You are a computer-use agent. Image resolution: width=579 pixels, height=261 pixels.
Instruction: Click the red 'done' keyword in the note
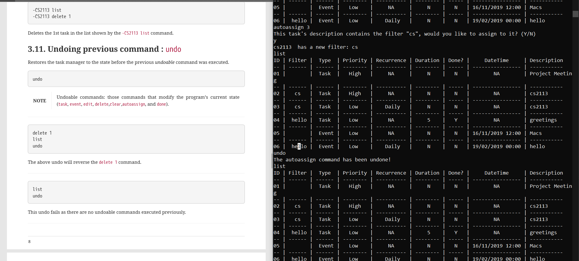pos(161,104)
